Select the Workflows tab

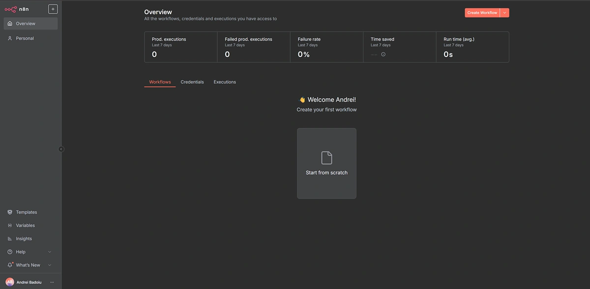[x=160, y=82]
